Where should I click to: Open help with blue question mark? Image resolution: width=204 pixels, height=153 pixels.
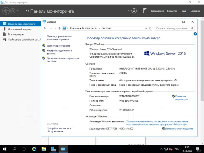pyautogui.click(x=195, y=34)
